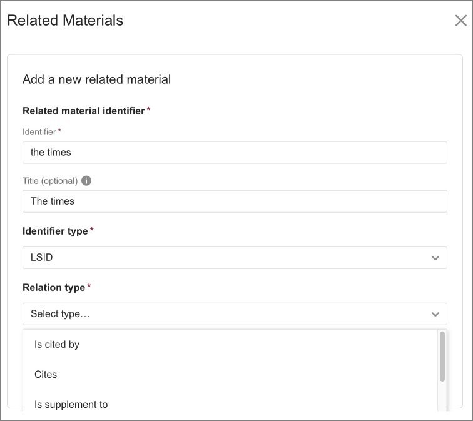Screen dimensions: 473x421
Task: Click the info icon beside Title (optional)
Action: tap(86, 181)
